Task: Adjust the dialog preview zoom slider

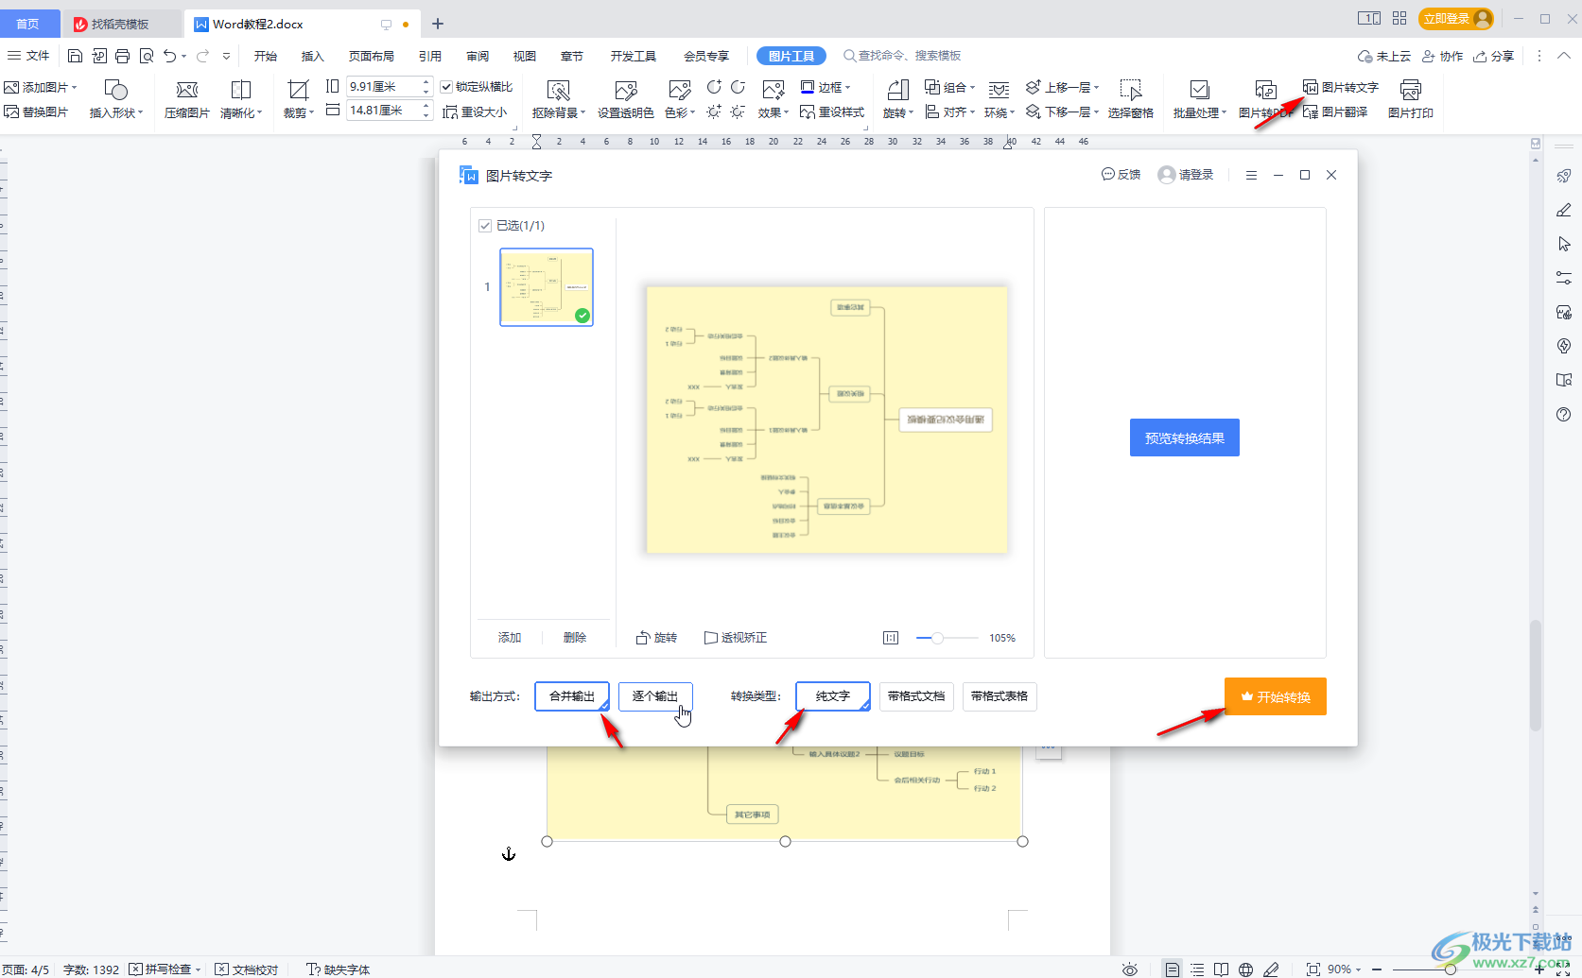Action: tap(937, 638)
